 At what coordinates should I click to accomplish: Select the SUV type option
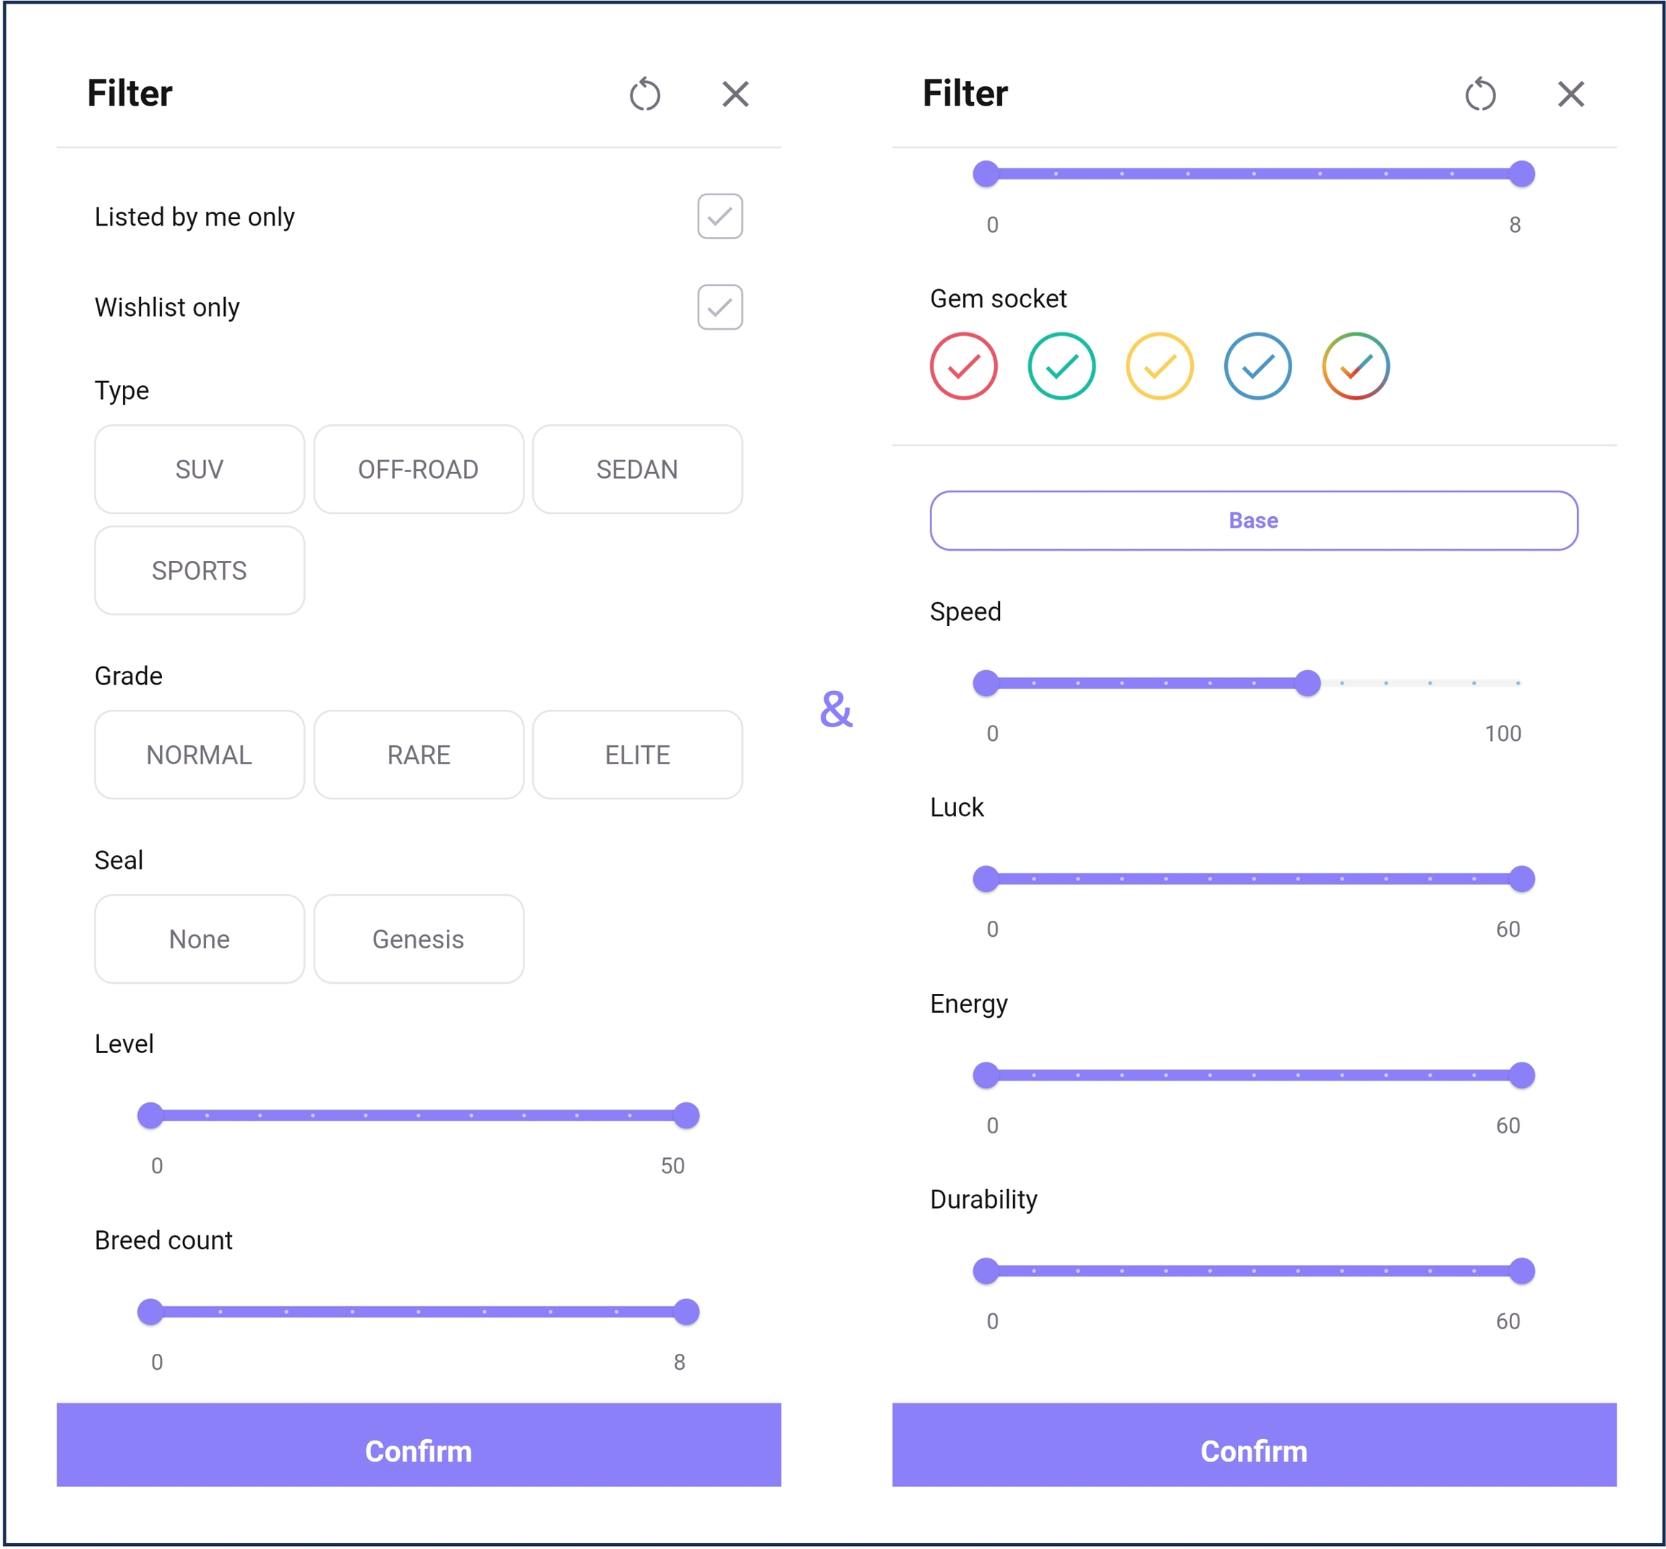pyautogui.click(x=200, y=469)
